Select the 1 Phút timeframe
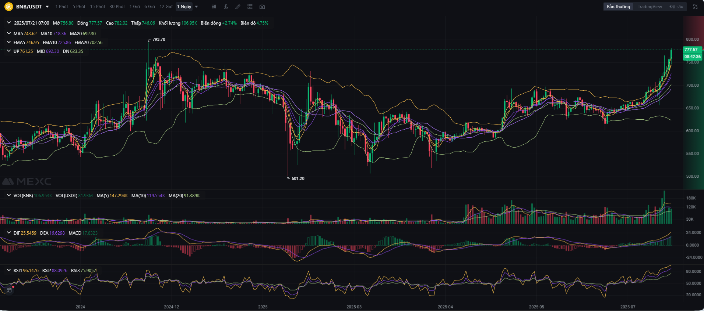Screen dimensions: 704x311 point(62,7)
